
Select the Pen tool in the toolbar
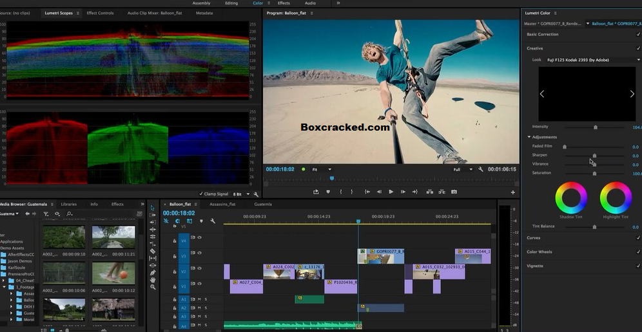(x=153, y=272)
